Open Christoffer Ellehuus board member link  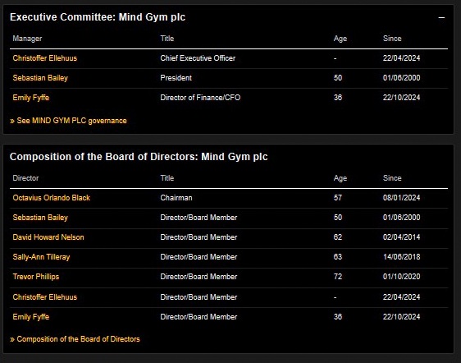click(44, 296)
